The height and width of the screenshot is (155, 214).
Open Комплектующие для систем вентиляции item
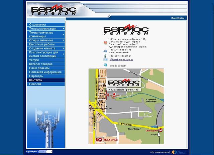(46, 54)
